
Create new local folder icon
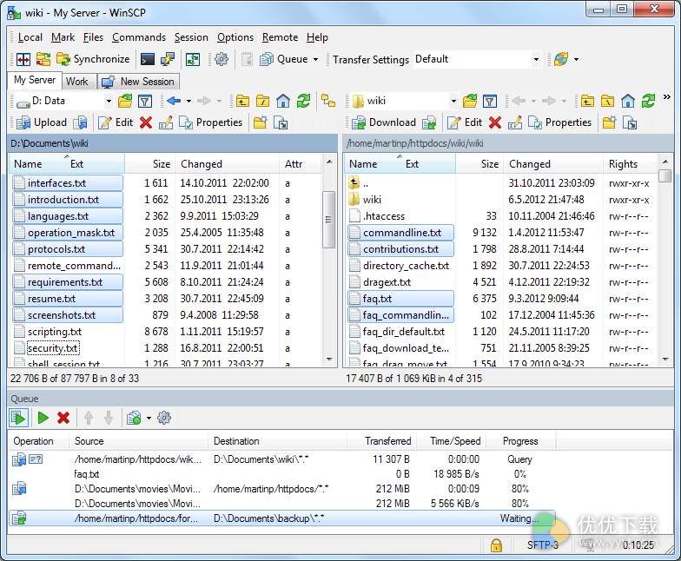(x=260, y=123)
